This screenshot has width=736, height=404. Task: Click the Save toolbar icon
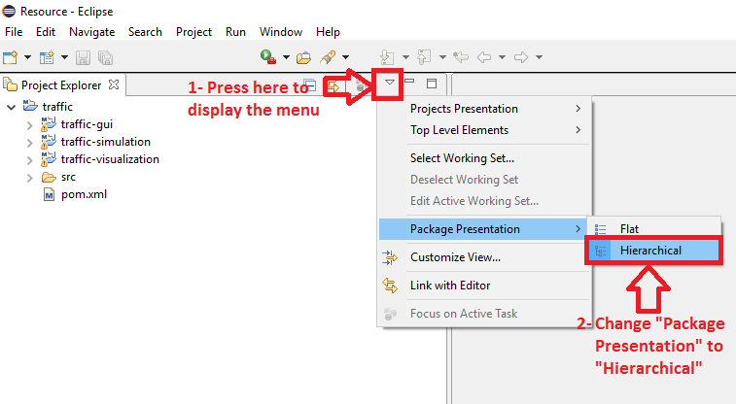pos(83,57)
